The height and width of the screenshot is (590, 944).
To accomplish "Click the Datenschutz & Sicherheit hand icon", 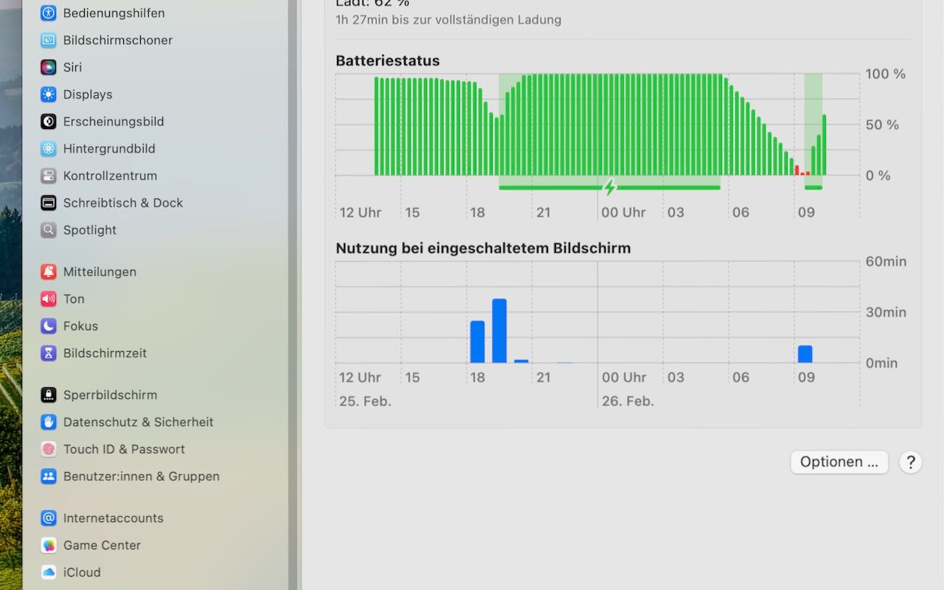I will click(x=49, y=422).
